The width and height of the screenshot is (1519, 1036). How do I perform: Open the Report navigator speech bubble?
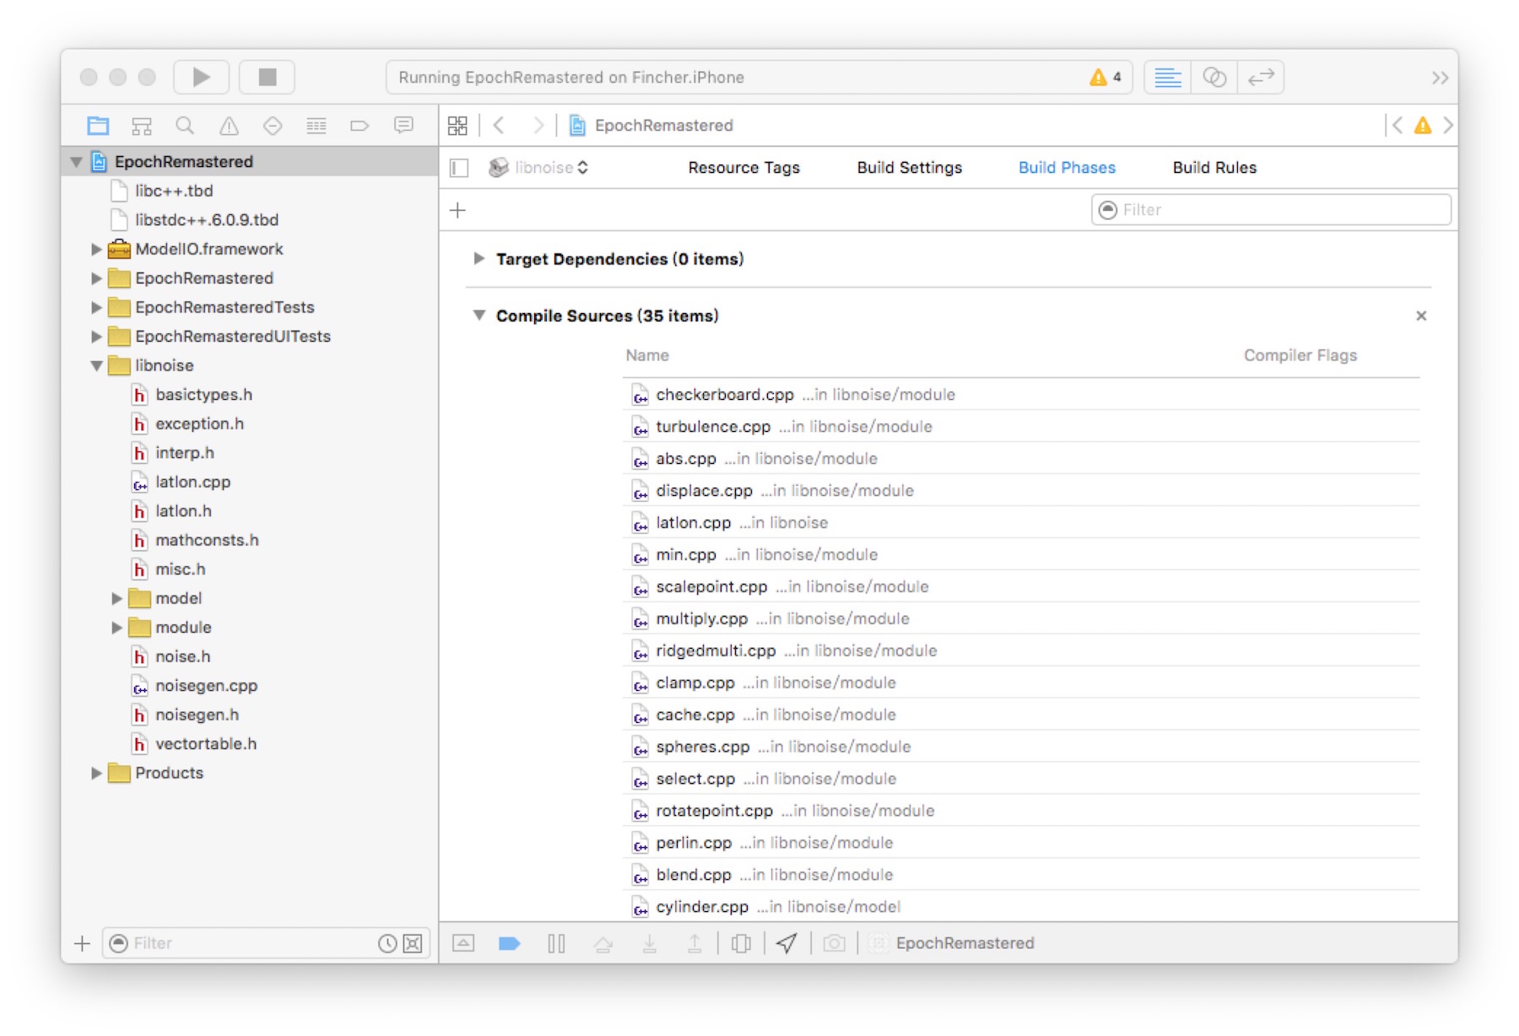403,126
